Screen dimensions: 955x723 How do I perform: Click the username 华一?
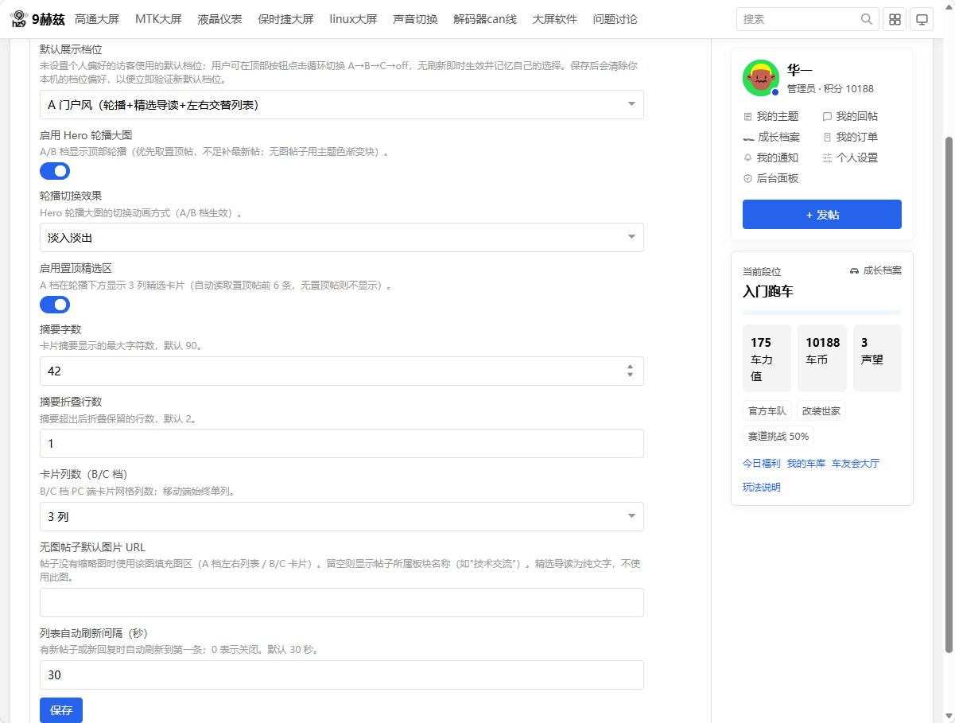point(800,70)
